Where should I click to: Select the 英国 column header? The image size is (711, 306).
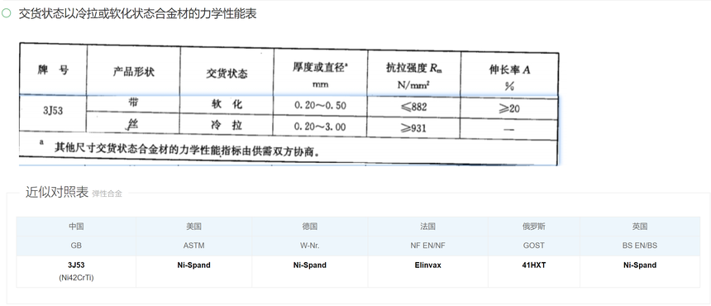coord(640,227)
